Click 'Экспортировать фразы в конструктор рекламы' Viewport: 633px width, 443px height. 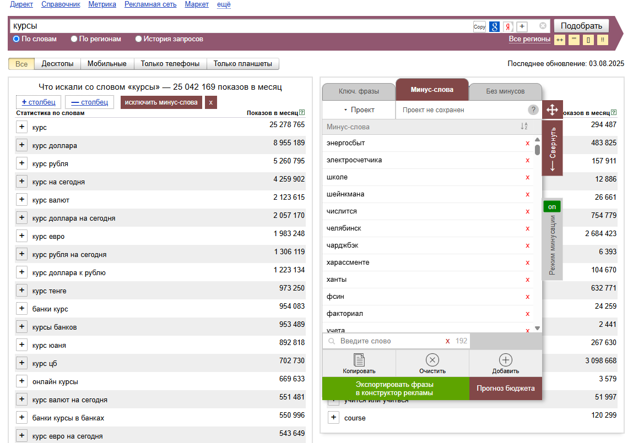point(396,389)
